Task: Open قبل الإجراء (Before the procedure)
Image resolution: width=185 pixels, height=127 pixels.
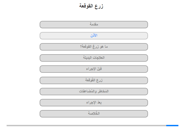Action: click(x=94, y=69)
